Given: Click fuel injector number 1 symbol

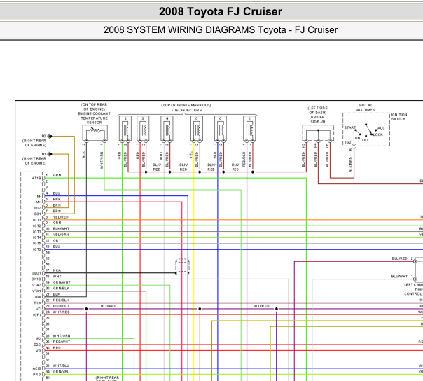Looking at the screenshot, I should tap(249, 129).
